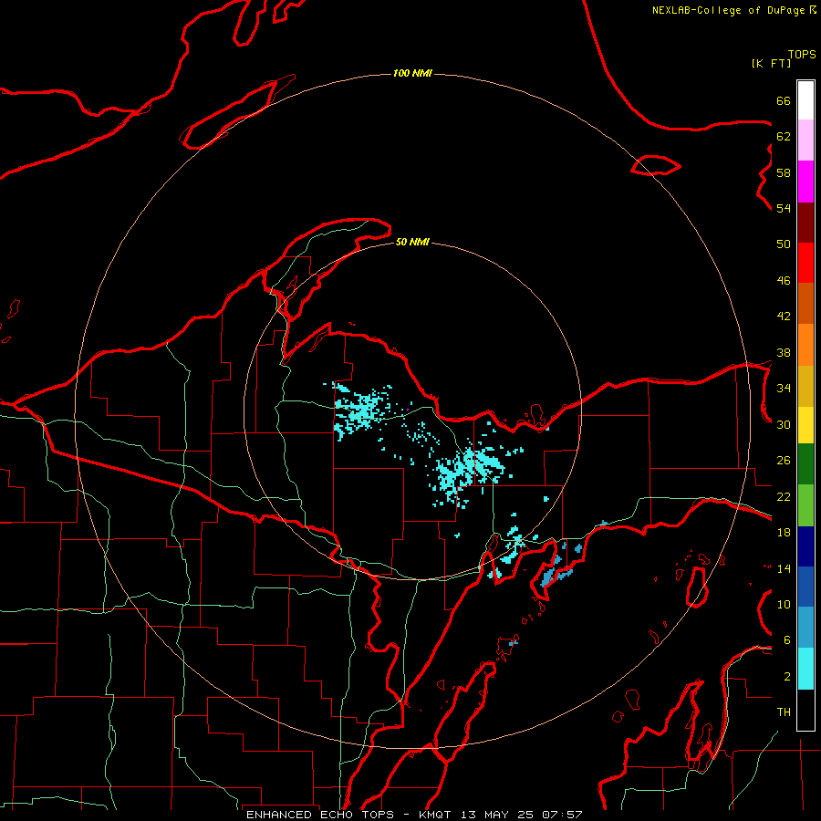Select the gold 38 kft legend swatch

805,386
